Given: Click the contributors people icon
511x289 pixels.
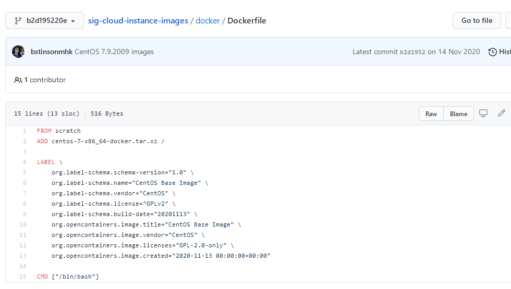Looking at the screenshot, I should click(x=18, y=80).
